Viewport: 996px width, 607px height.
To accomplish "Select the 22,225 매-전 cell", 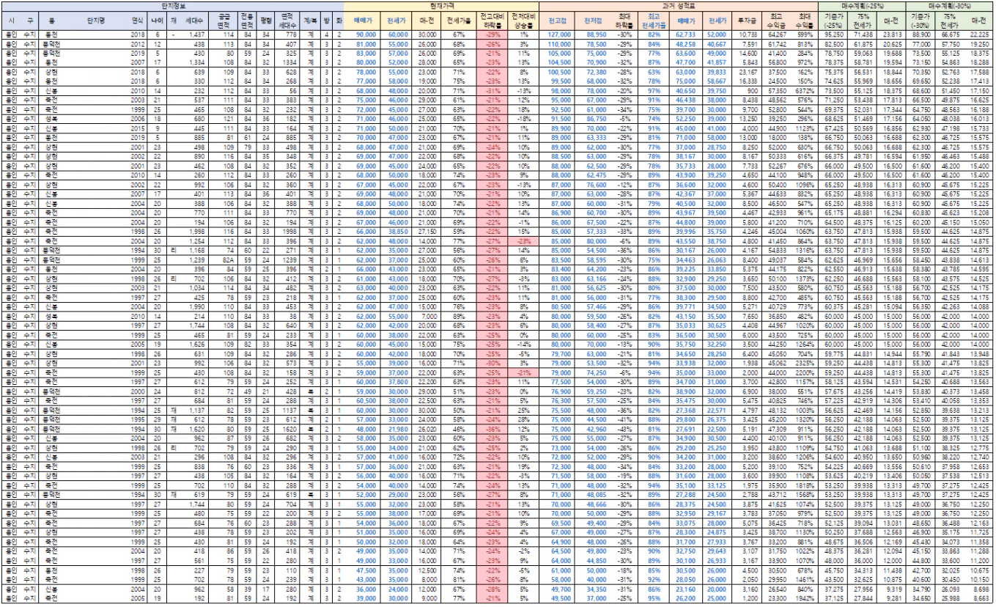I will click(979, 34).
